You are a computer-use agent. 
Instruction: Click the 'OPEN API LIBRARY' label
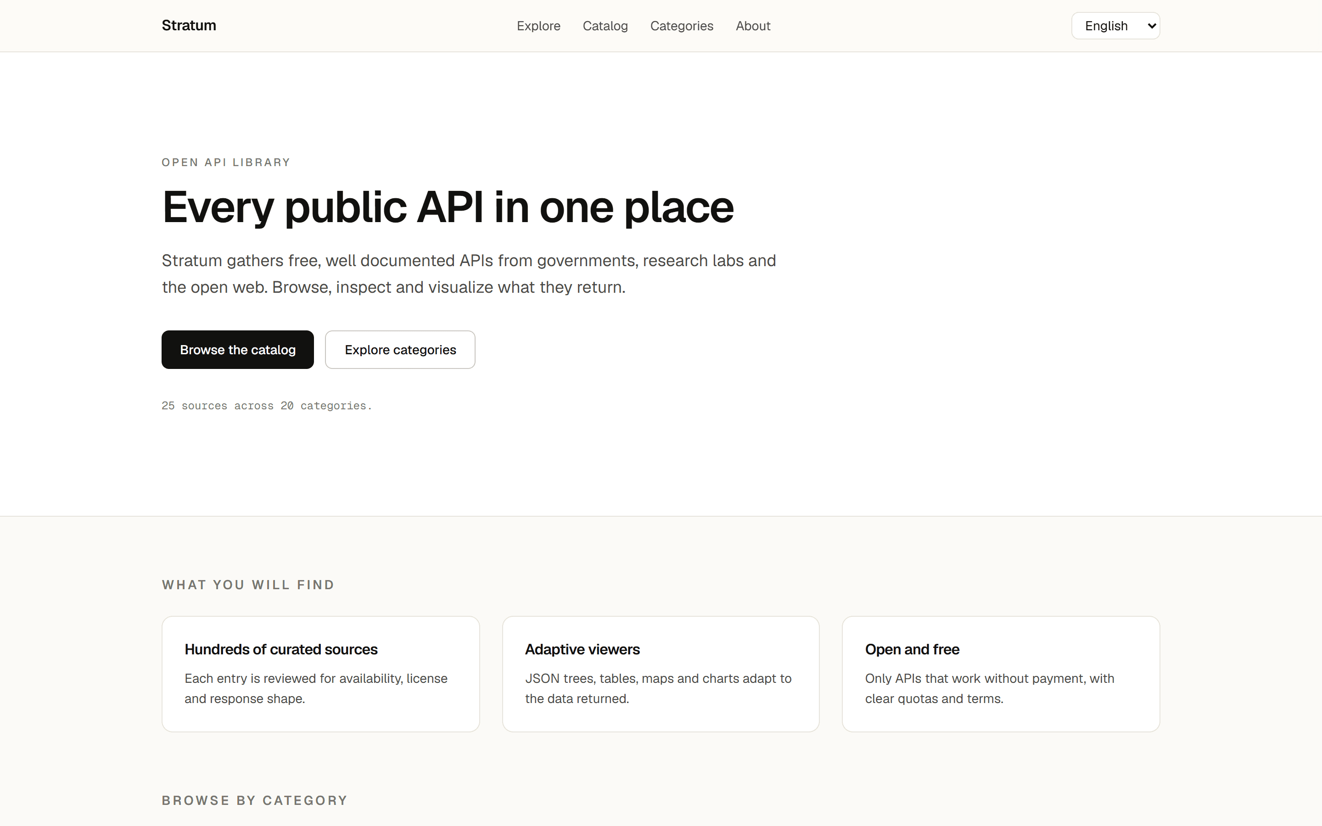[226, 162]
